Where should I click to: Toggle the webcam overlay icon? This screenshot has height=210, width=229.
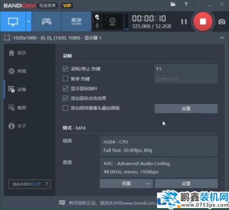112,22
